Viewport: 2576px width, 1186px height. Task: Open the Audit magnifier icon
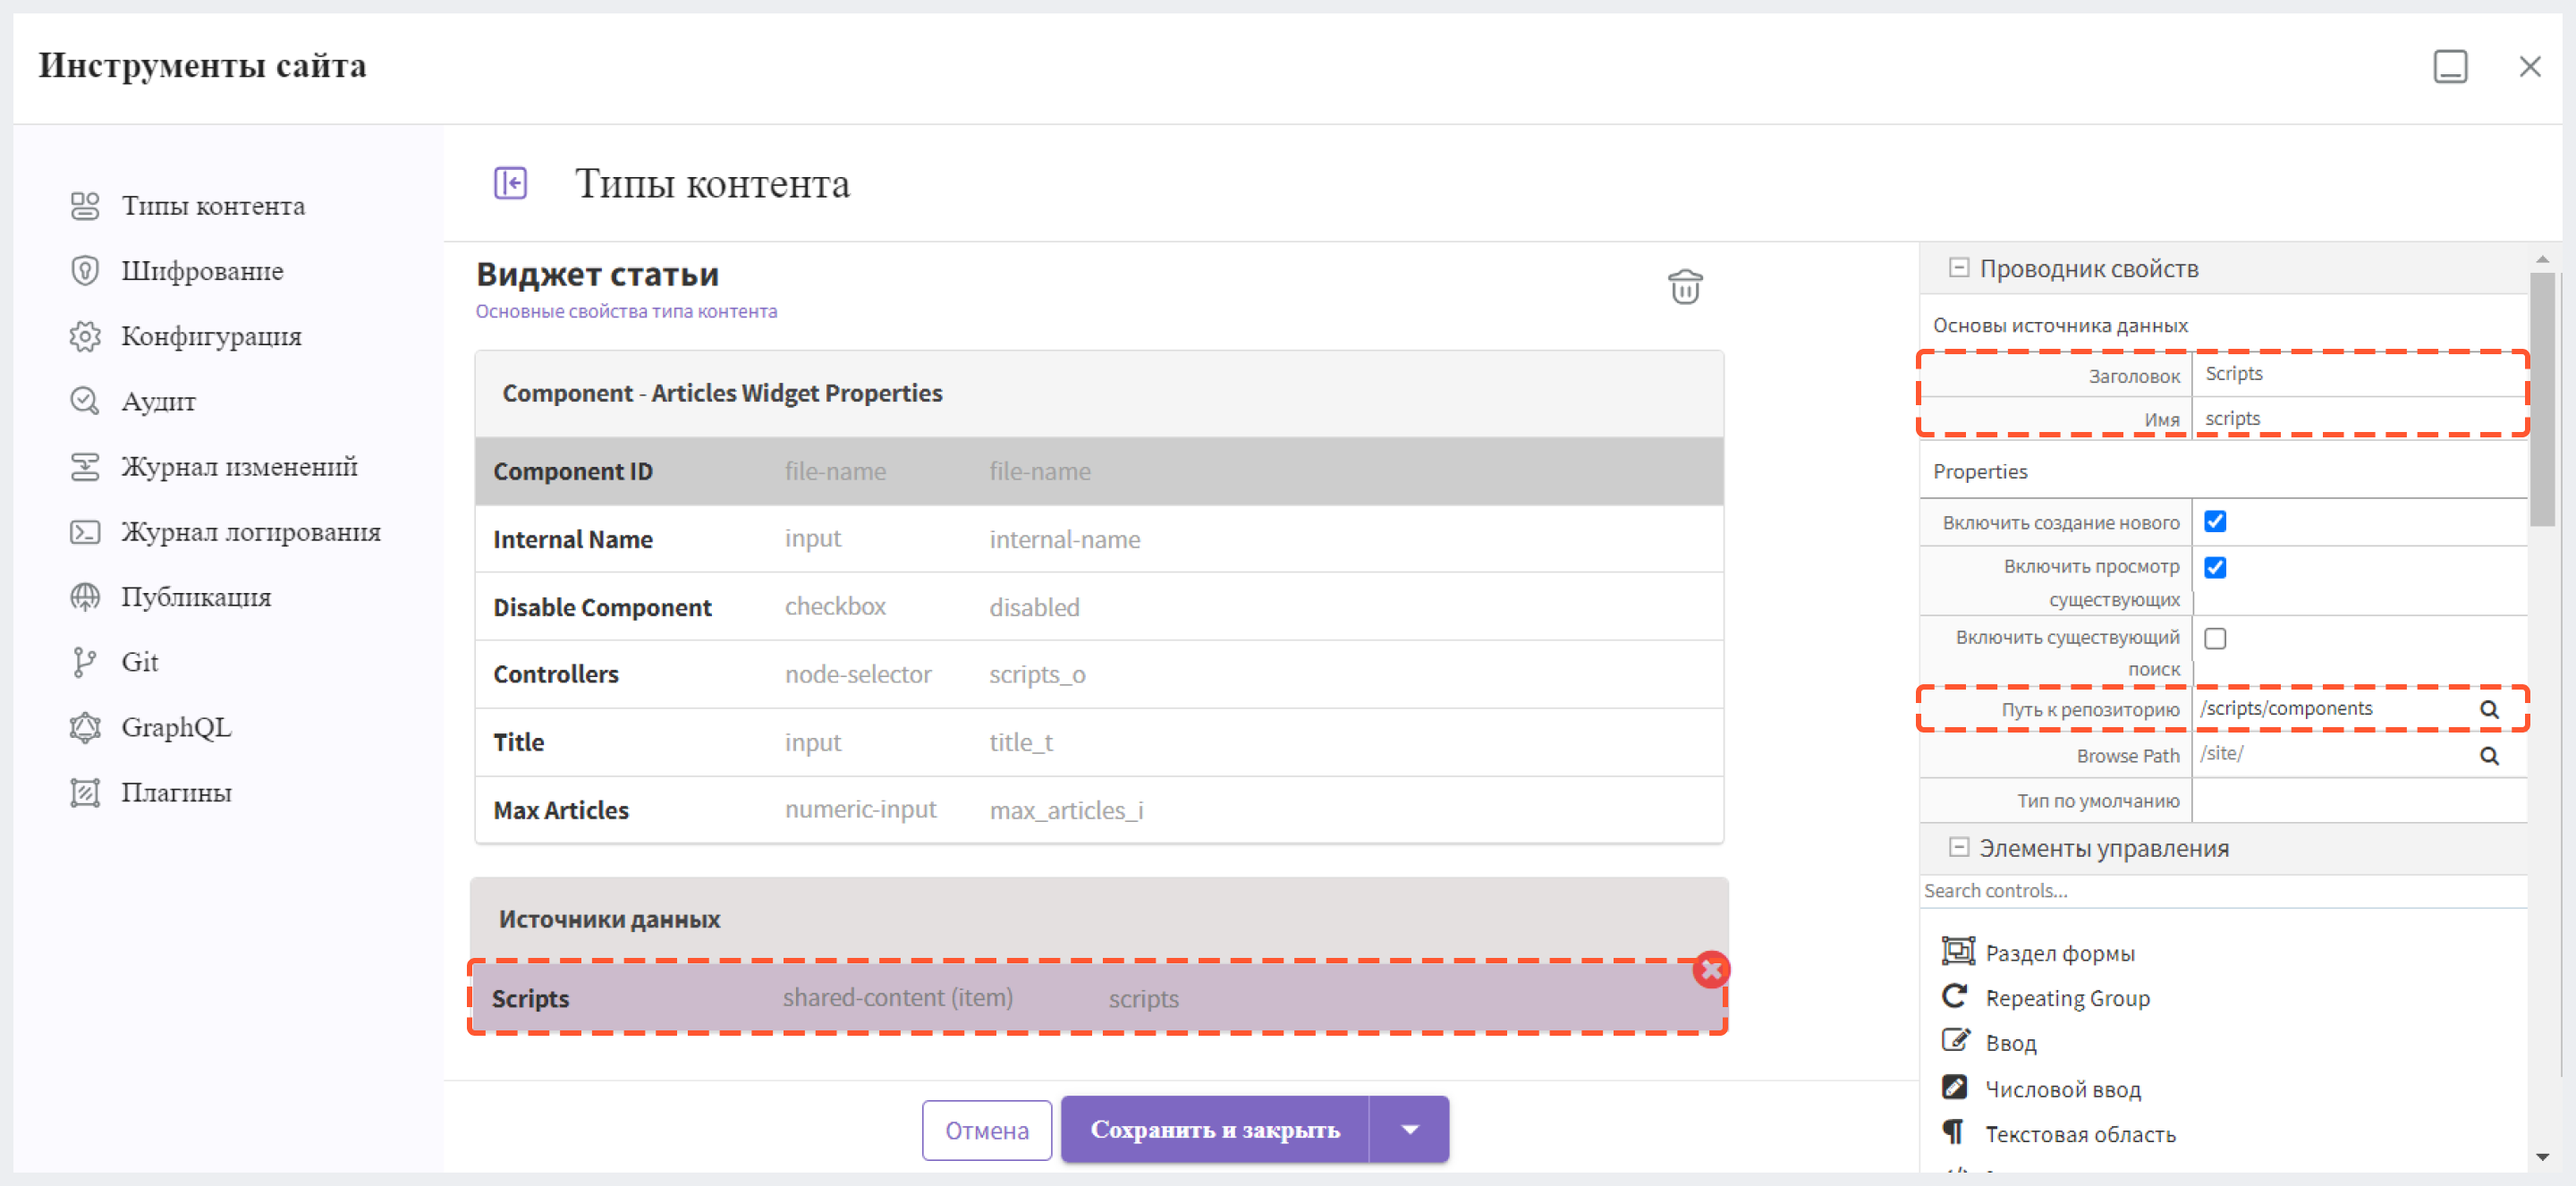coord(85,401)
